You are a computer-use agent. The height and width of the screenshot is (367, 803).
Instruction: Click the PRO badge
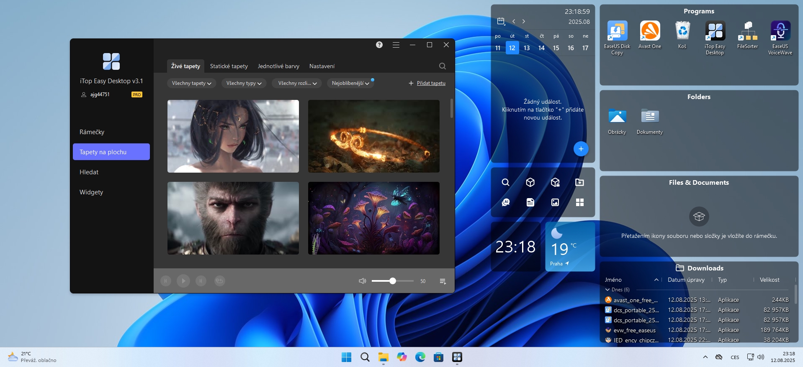(x=137, y=94)
